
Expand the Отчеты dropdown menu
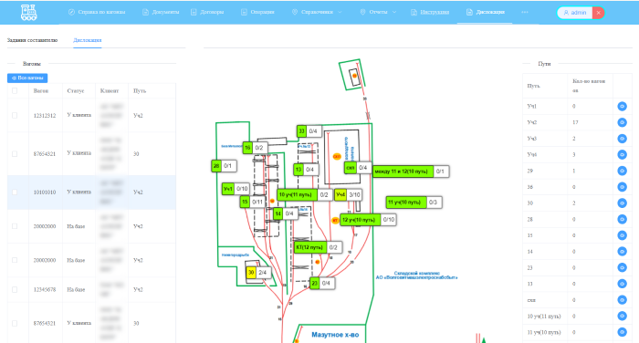pyautogui.click(x=378, y=12)
